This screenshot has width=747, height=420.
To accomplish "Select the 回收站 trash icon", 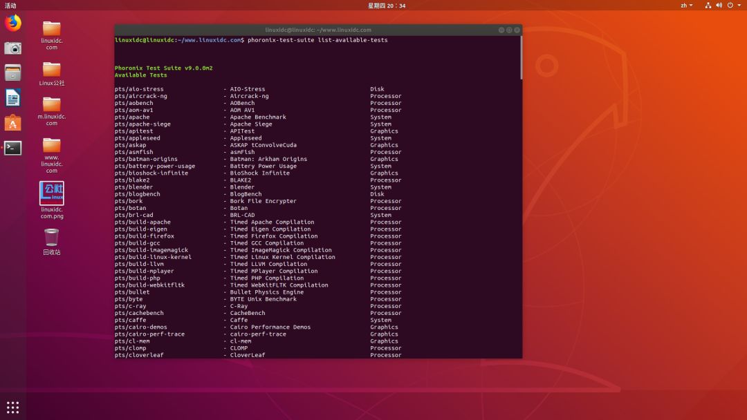I will pyautogui.click(x=51, y=242).
